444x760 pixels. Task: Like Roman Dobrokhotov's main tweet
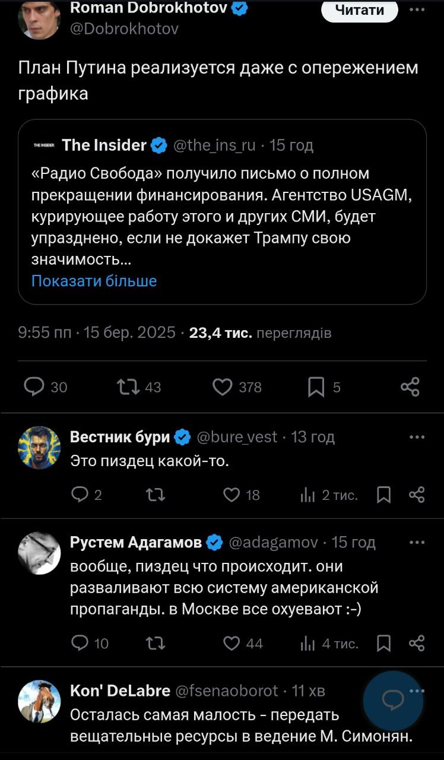[x=222, y=387]
